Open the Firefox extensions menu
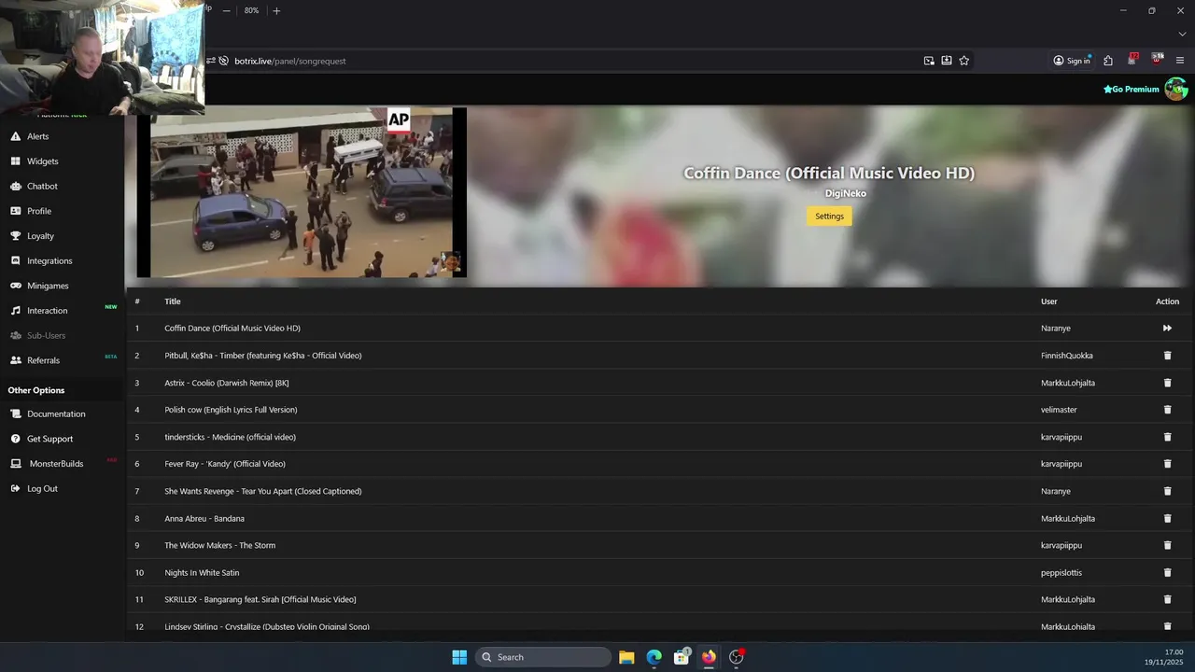 1108,61
